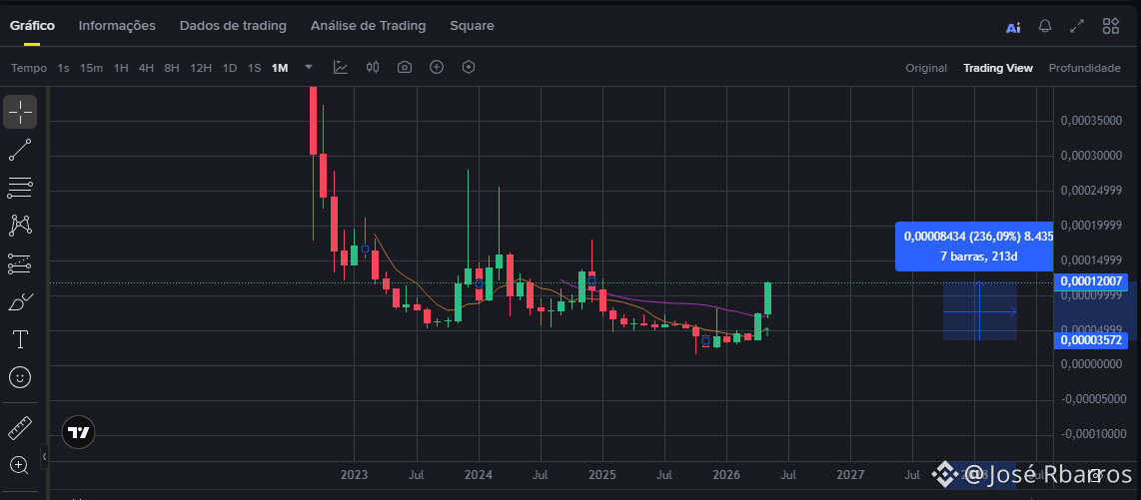Select the brush drawing tool
Screen dimensions: 1141x500
coord(20,300)
